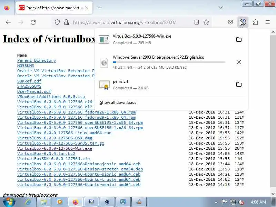Bookmark this page with the star icon
Image resolution: width=276 pixels, height=207 pixels.
pos(206,22)
